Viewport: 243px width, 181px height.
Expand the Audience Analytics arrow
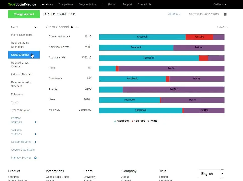tap(35, 134)
